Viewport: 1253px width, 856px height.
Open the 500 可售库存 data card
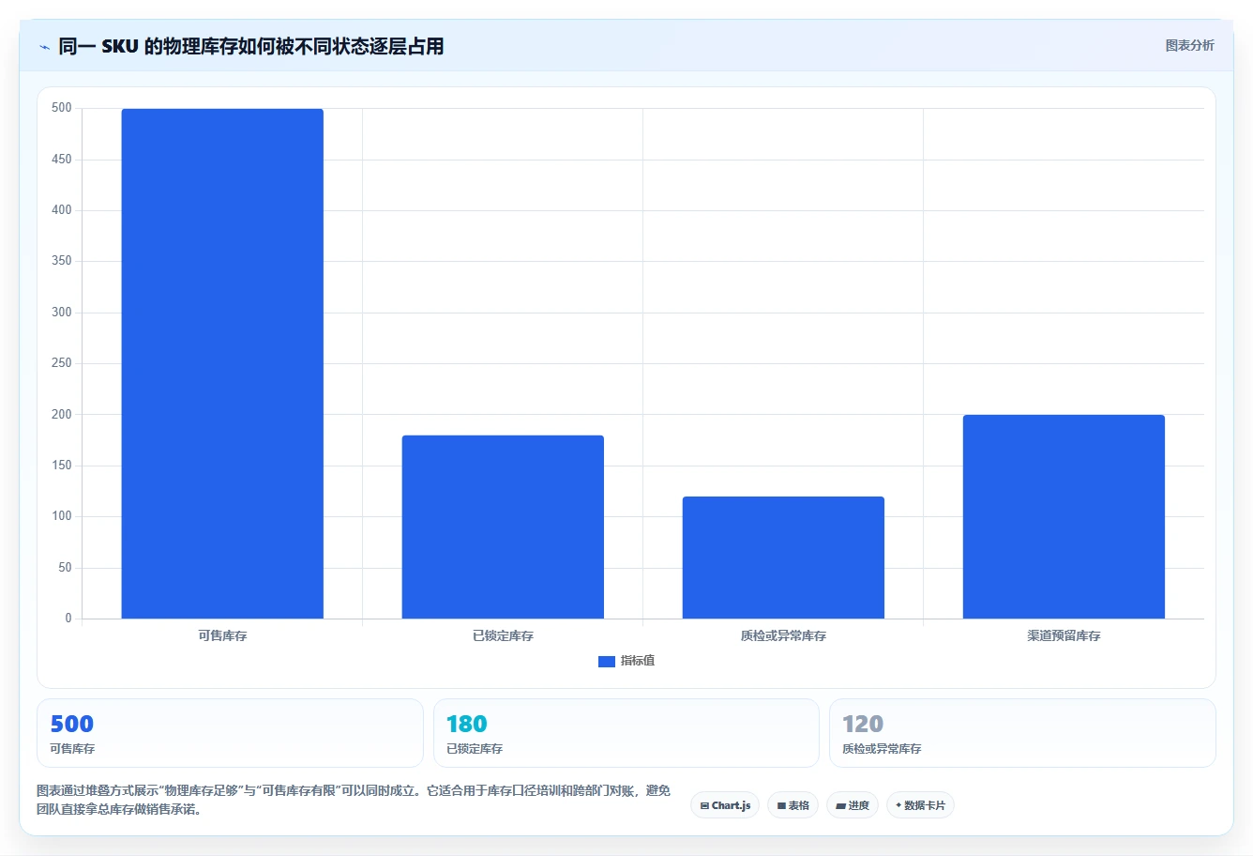tap(230, 733)
